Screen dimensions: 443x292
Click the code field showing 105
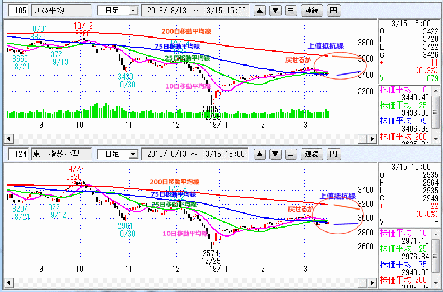21,11
